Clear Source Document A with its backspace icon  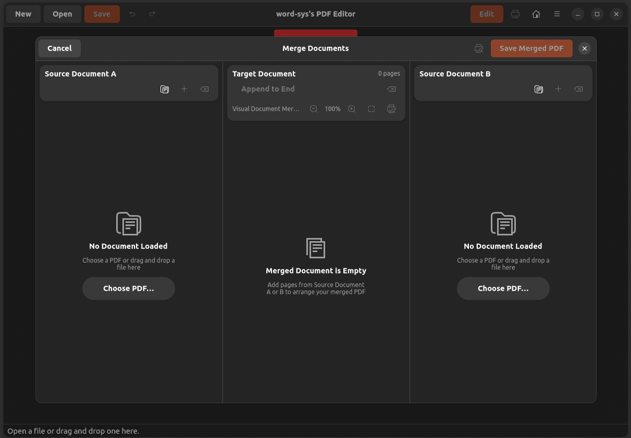(204, 89)
